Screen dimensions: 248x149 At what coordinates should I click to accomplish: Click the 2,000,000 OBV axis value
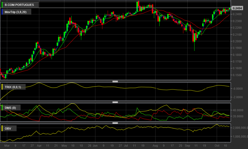[x=240, y=128]
